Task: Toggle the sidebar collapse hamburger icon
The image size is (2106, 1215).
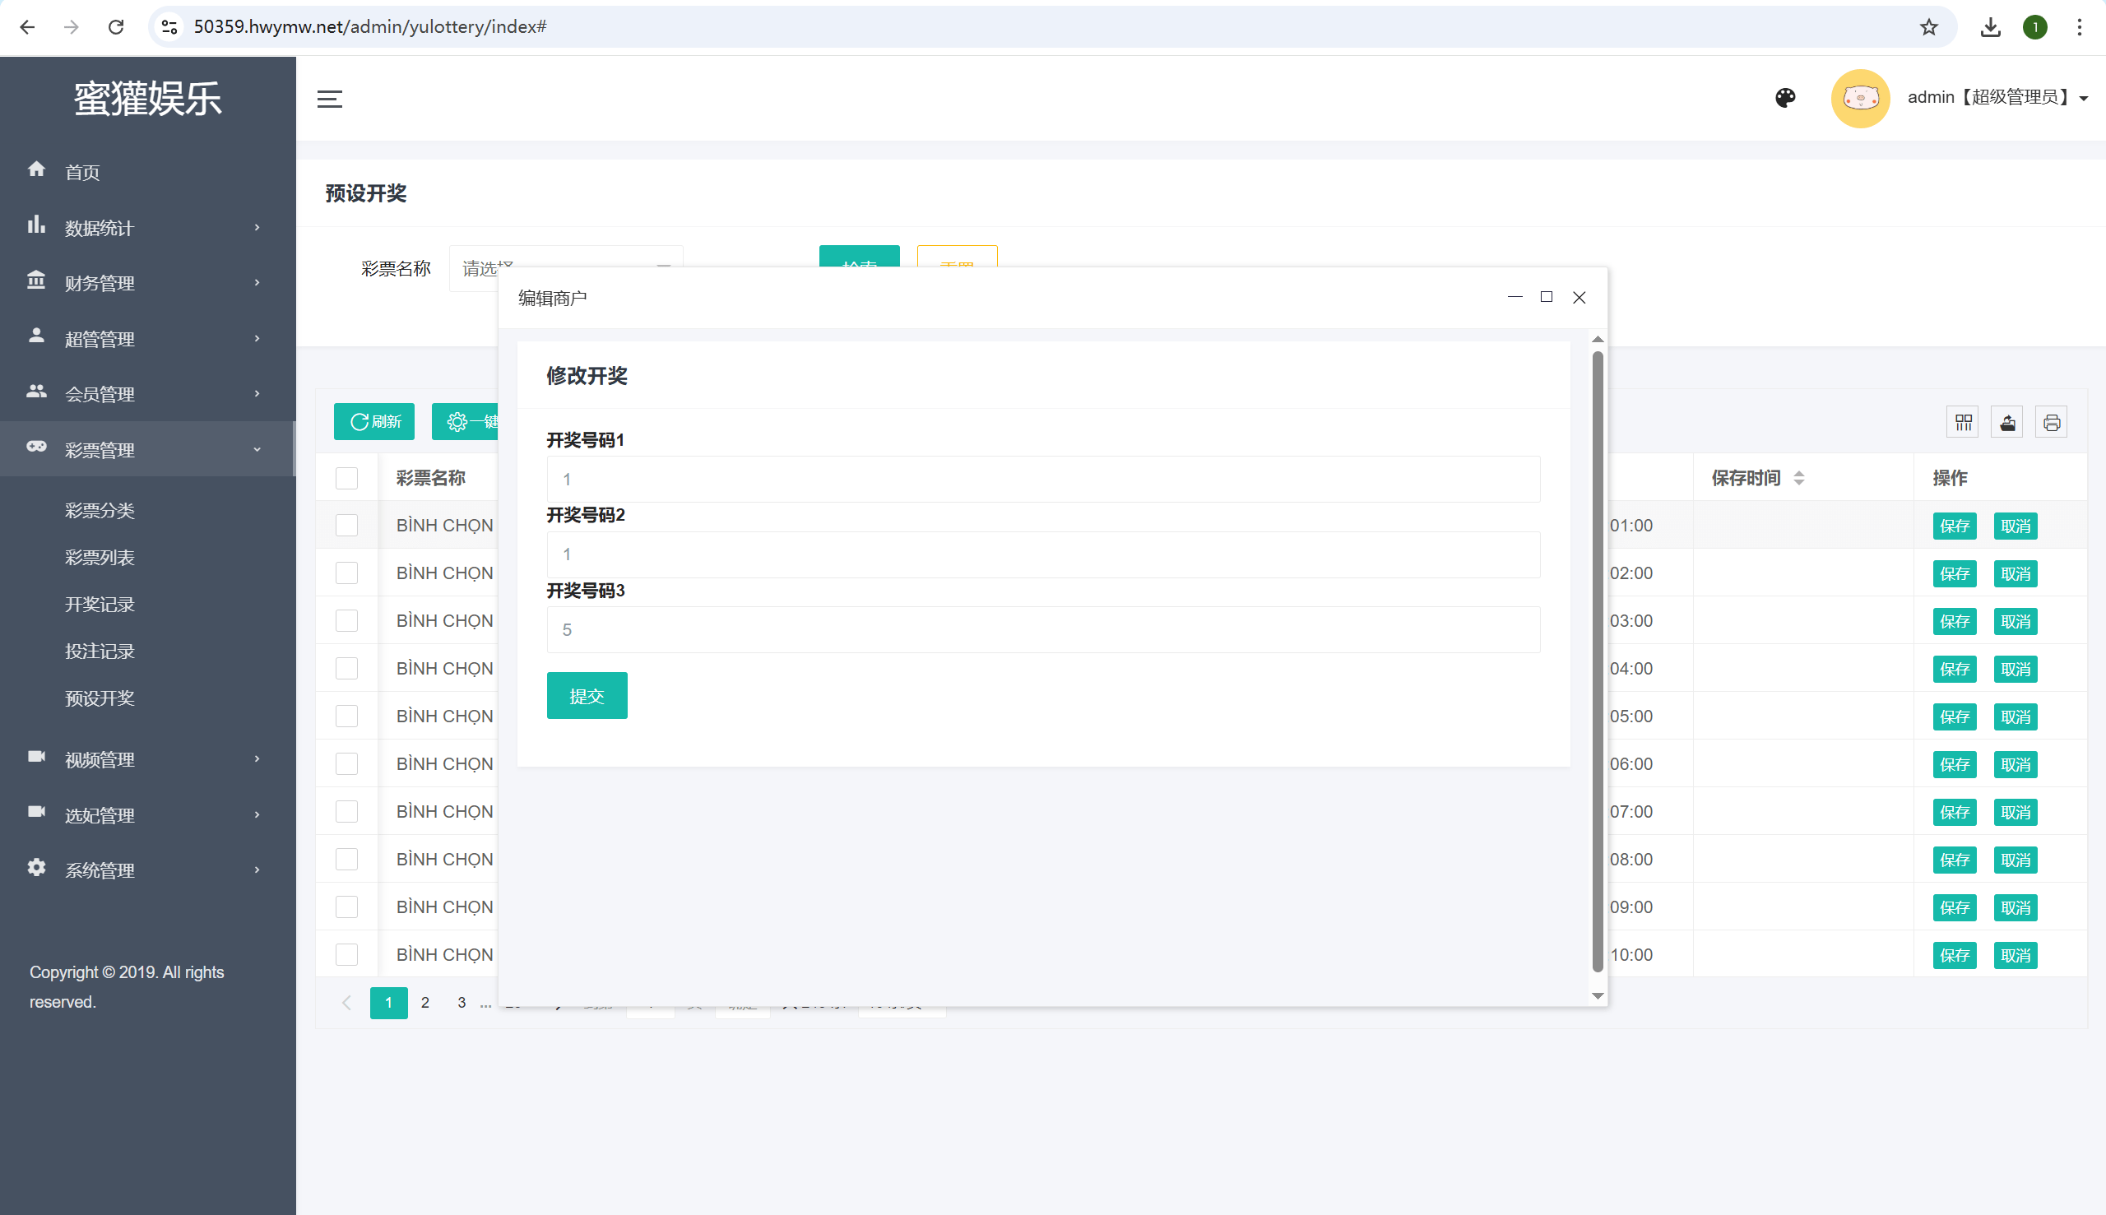Action: click(330, 100)
